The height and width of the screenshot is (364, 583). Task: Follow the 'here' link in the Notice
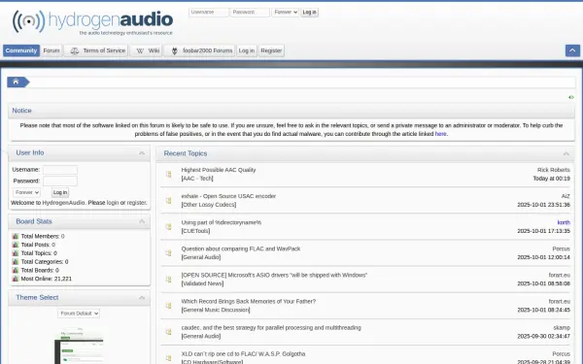coord(440,134)
